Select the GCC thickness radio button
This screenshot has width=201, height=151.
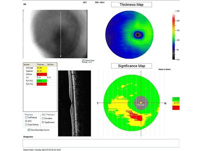coord(25,121)
